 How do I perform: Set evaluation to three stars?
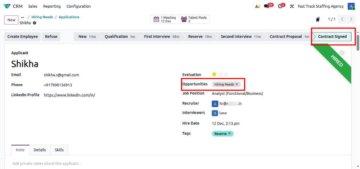pyautogui.click(x=226, y=74)
